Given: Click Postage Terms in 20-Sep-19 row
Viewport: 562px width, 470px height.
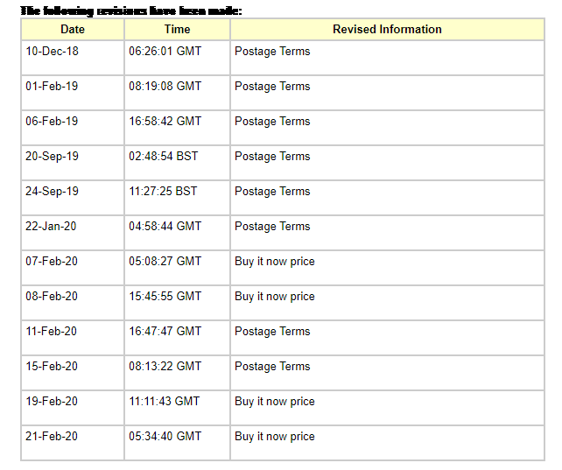Looking at the screenshot, I should click(x=272, y=157).
